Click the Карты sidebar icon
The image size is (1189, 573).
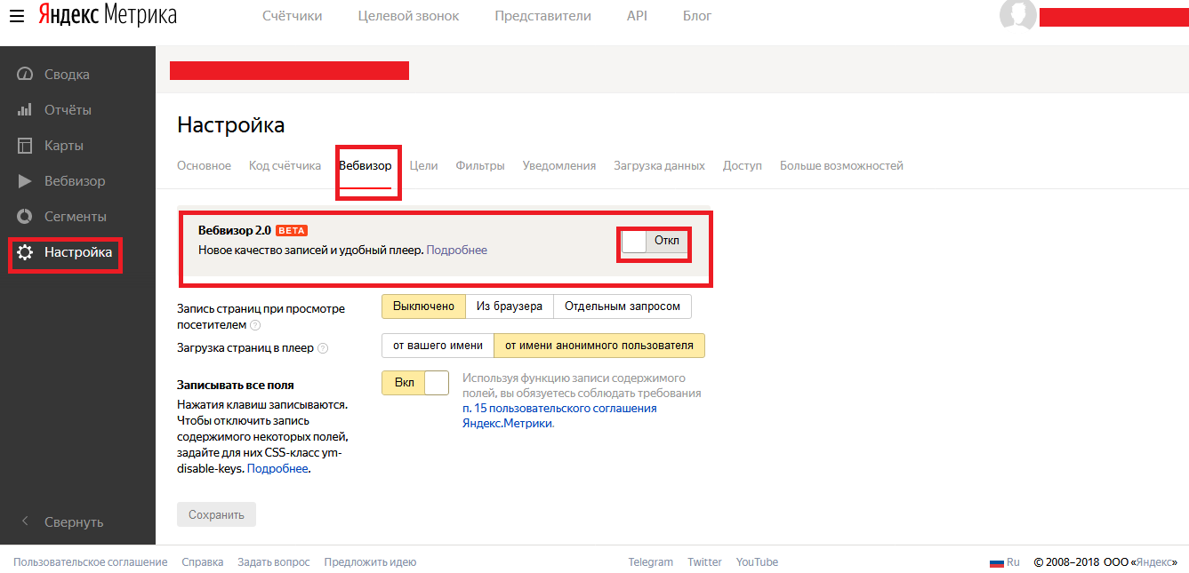25,146
